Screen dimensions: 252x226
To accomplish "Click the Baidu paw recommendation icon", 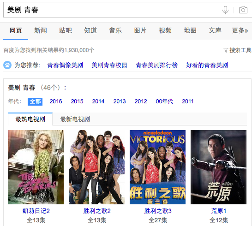I will (x=7, y=65).
